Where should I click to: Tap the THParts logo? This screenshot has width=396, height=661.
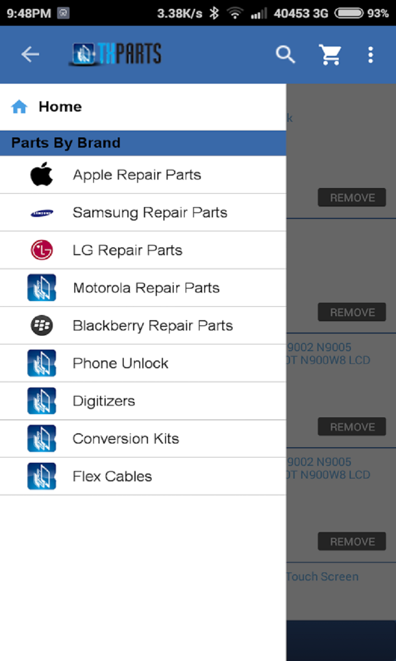click(x=115, y=54)
